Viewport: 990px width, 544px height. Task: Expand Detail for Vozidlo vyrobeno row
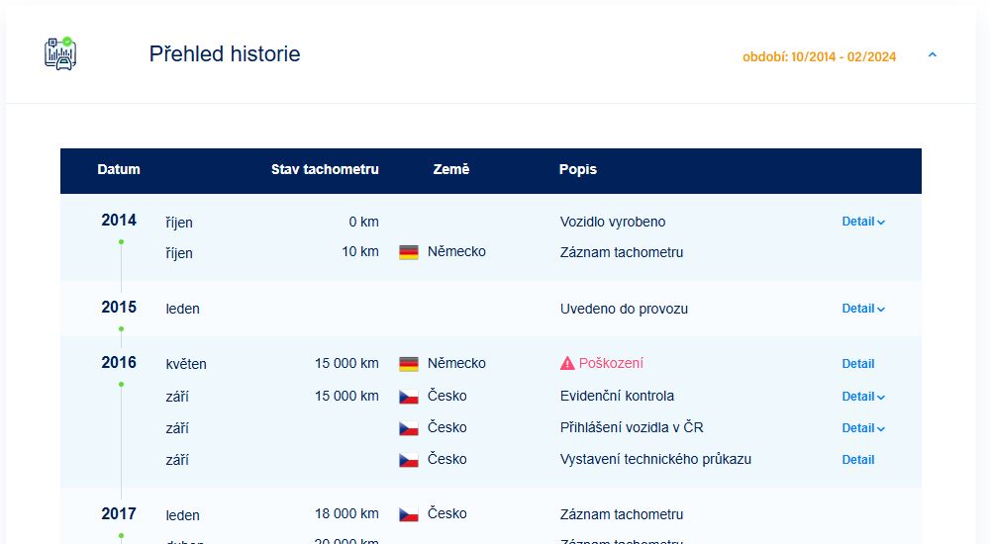coord(863,222)
